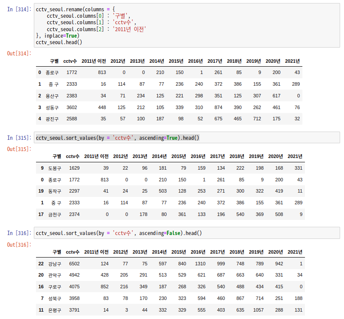This screenshot has height=319, width=344.
Task: Click the 2019년 value 712 for 광진구
Action: point(257,119)
